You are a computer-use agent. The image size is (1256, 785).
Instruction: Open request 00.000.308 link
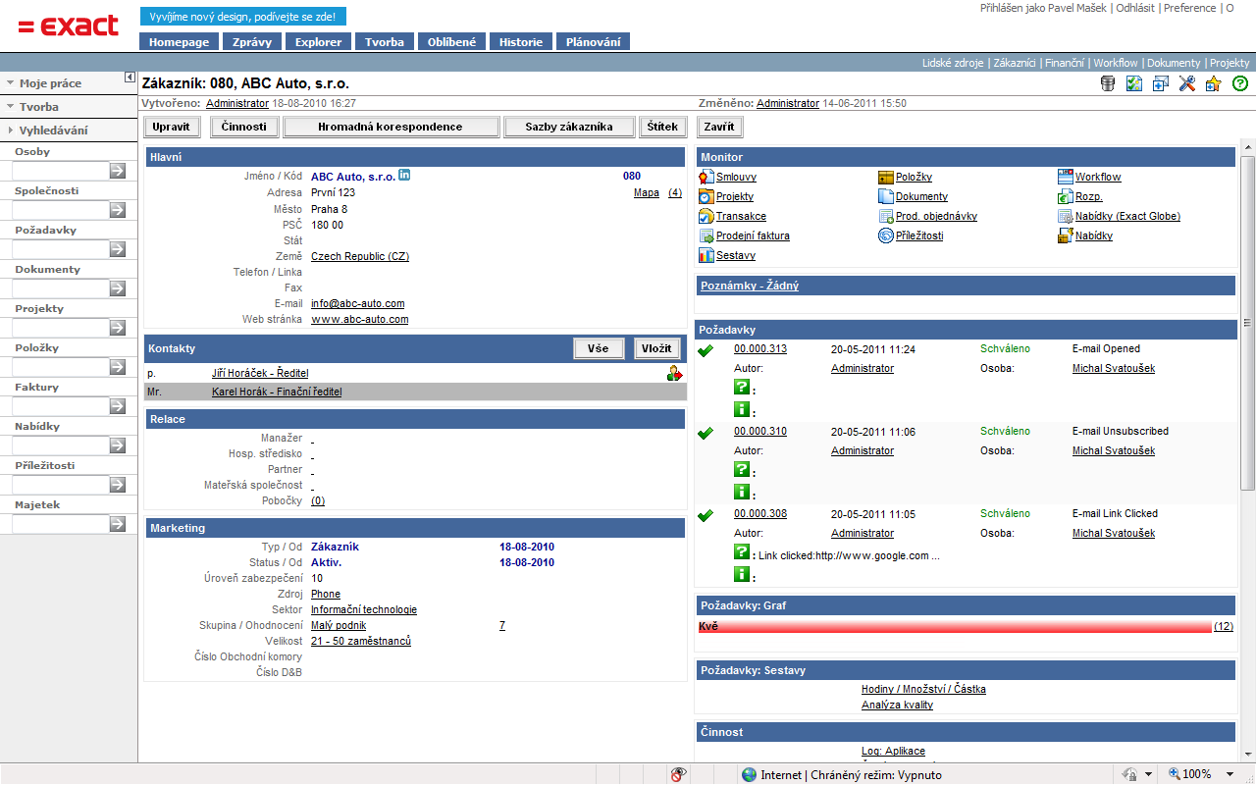point(760,513)
